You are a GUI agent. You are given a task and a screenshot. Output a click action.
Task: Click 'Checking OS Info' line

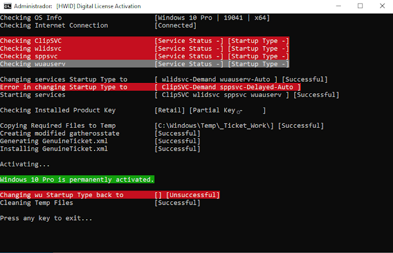tap(31, 18)
